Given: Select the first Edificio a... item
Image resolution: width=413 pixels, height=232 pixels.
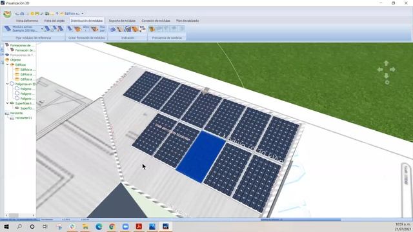Looking at the screenshot, I should click(26, 70).
